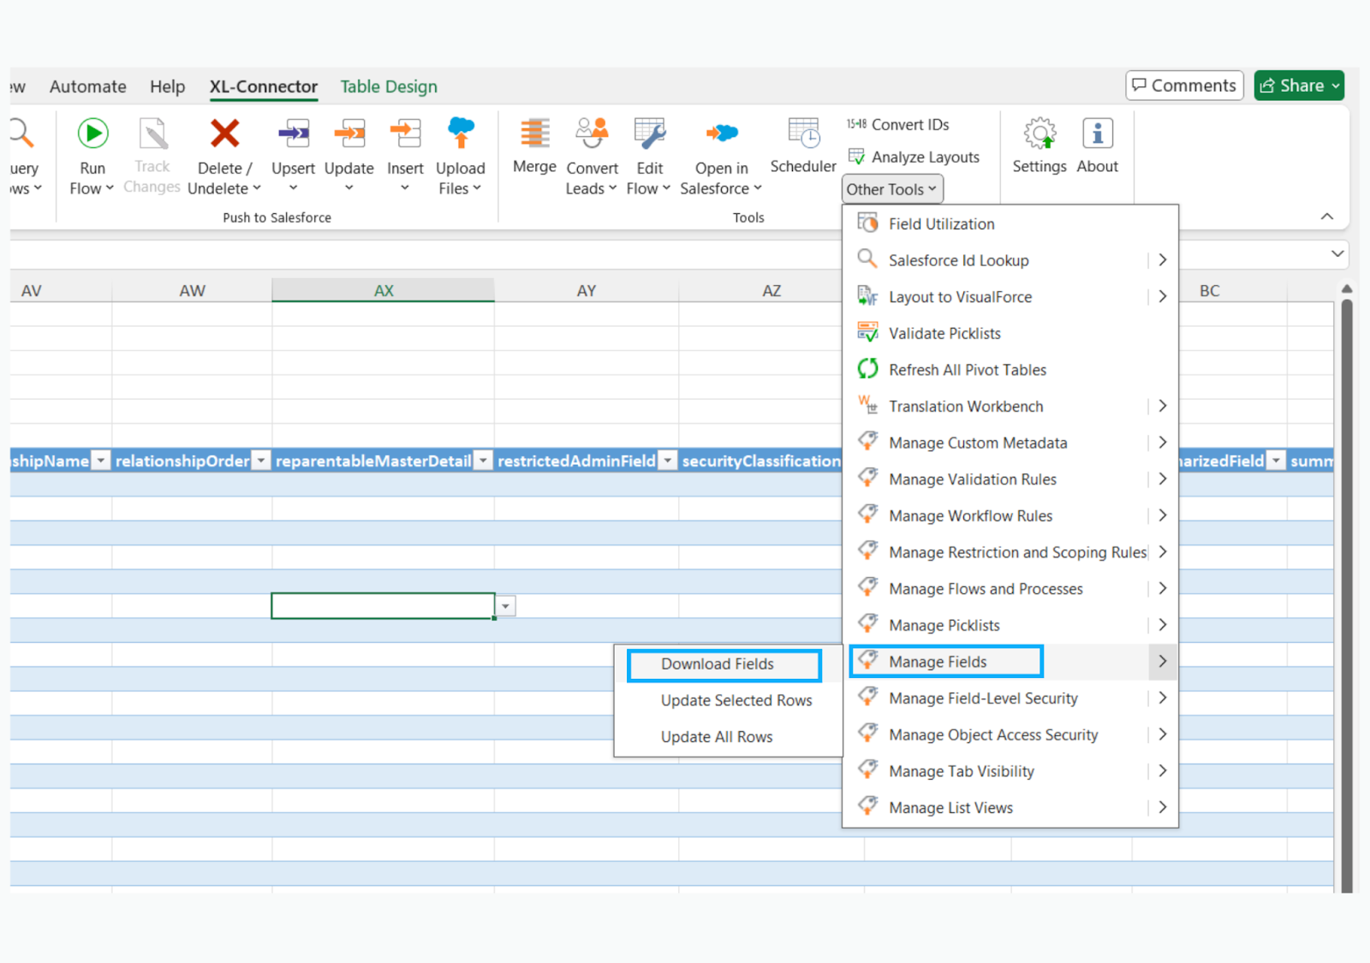Click the Open in Salesforce icon

[722, 134]
